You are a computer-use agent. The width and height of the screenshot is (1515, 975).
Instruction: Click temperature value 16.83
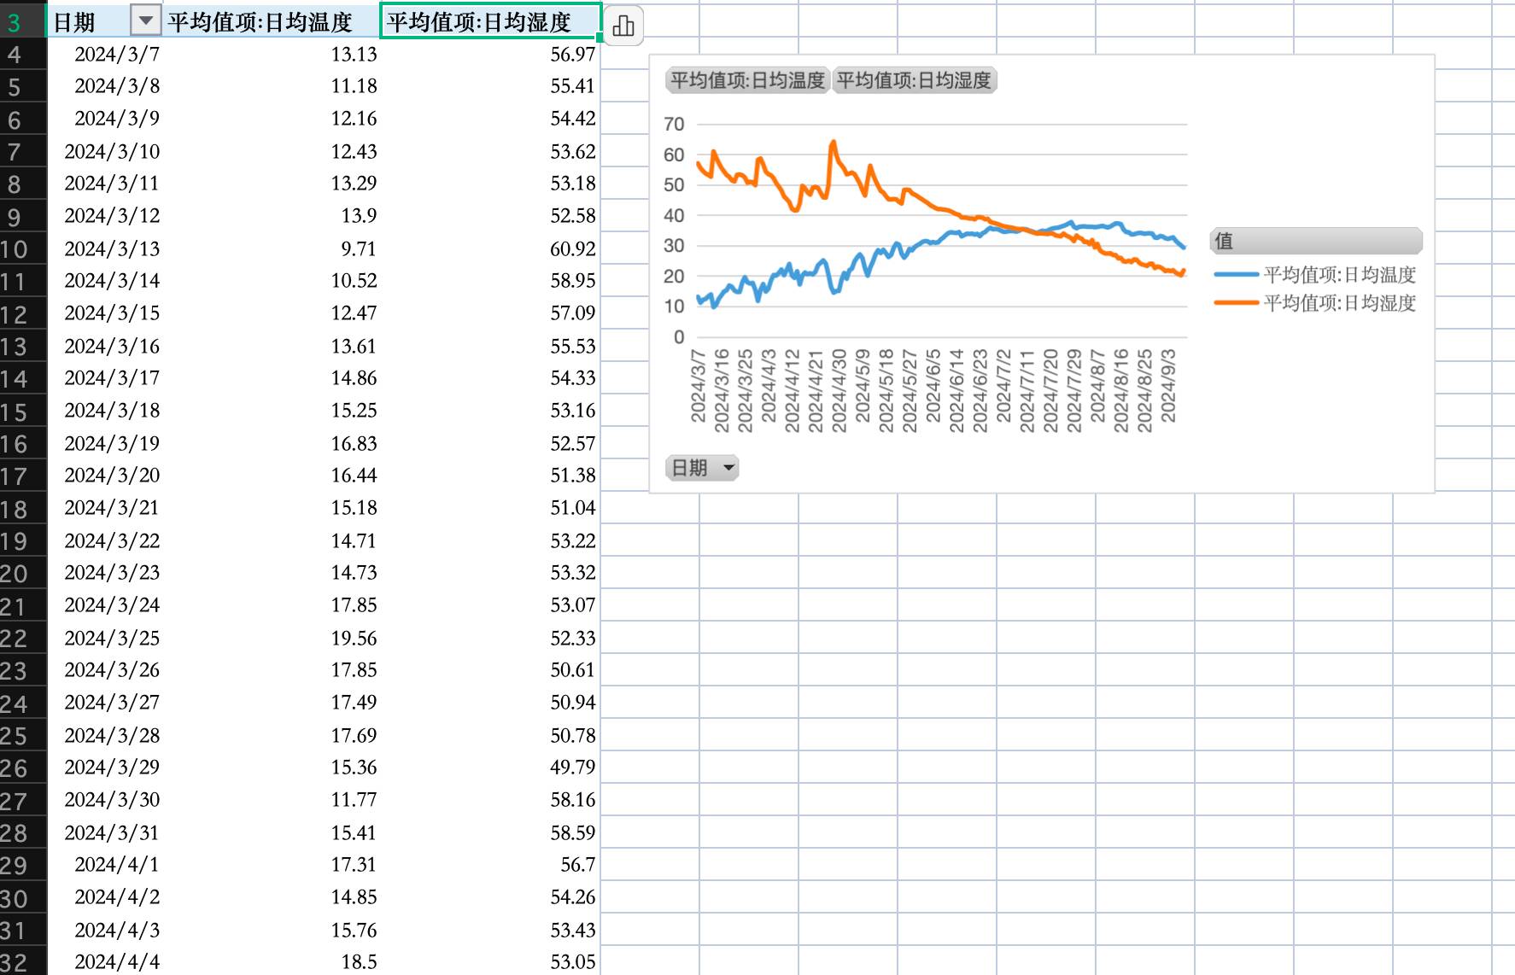click(354, 443)
